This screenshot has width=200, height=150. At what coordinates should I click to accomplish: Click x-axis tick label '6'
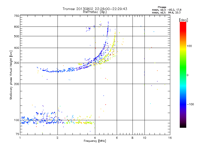tap(117, 138)
